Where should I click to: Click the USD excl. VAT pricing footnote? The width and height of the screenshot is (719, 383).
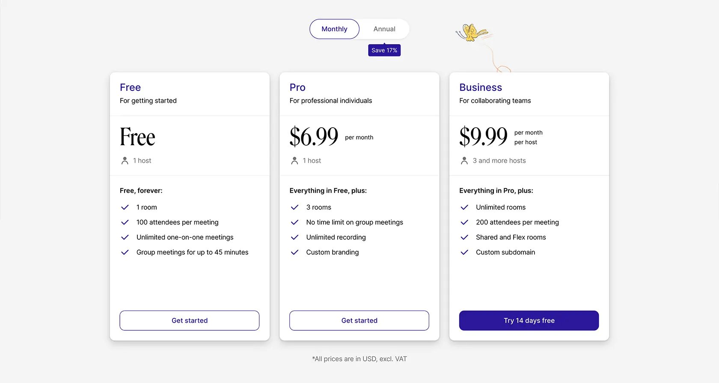[359, 359]
